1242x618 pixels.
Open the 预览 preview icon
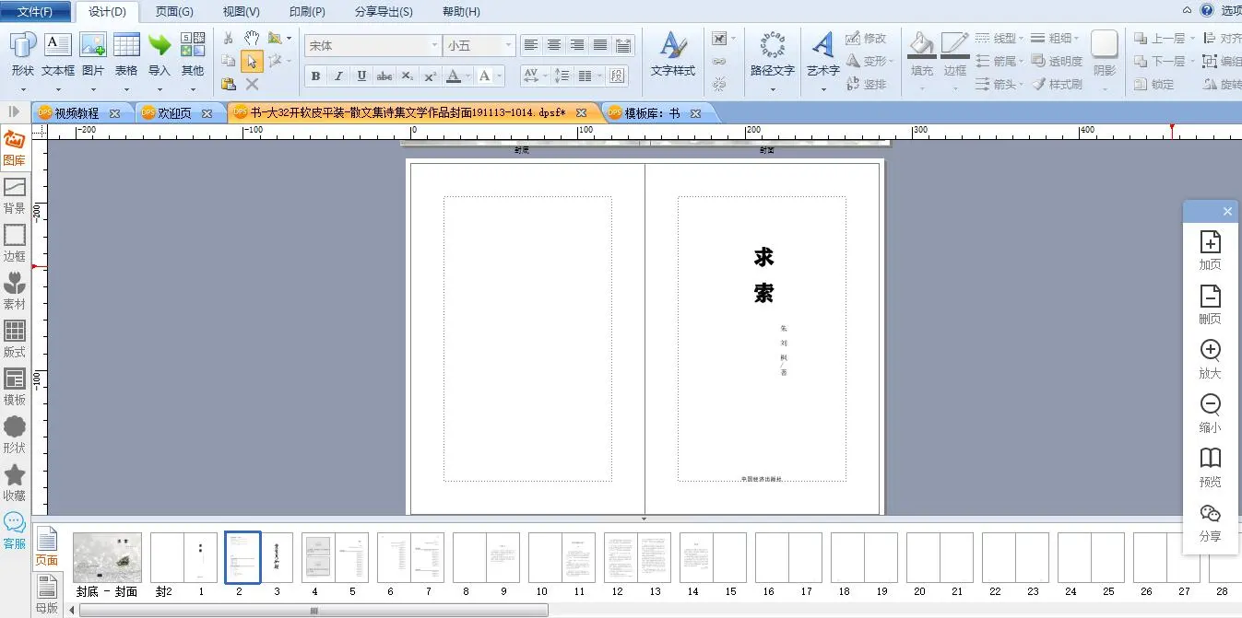(x=1210, y=467)
